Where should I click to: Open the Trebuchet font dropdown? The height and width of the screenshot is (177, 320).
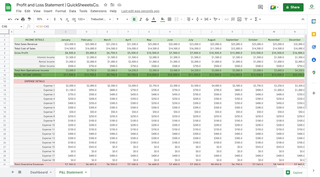coord(101,19)
